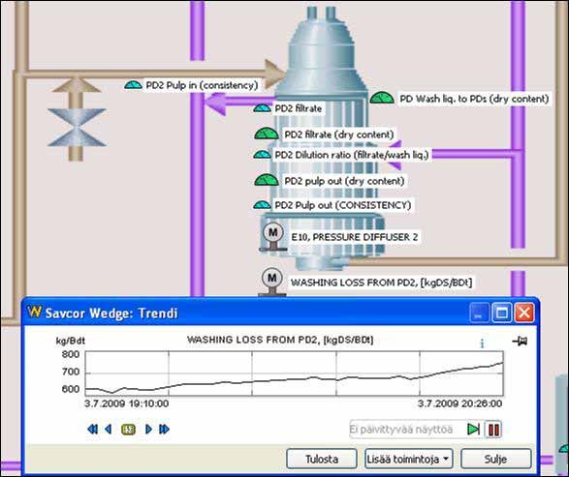
Task: Step the trend forward one interval
Action: tap(148, 430)
